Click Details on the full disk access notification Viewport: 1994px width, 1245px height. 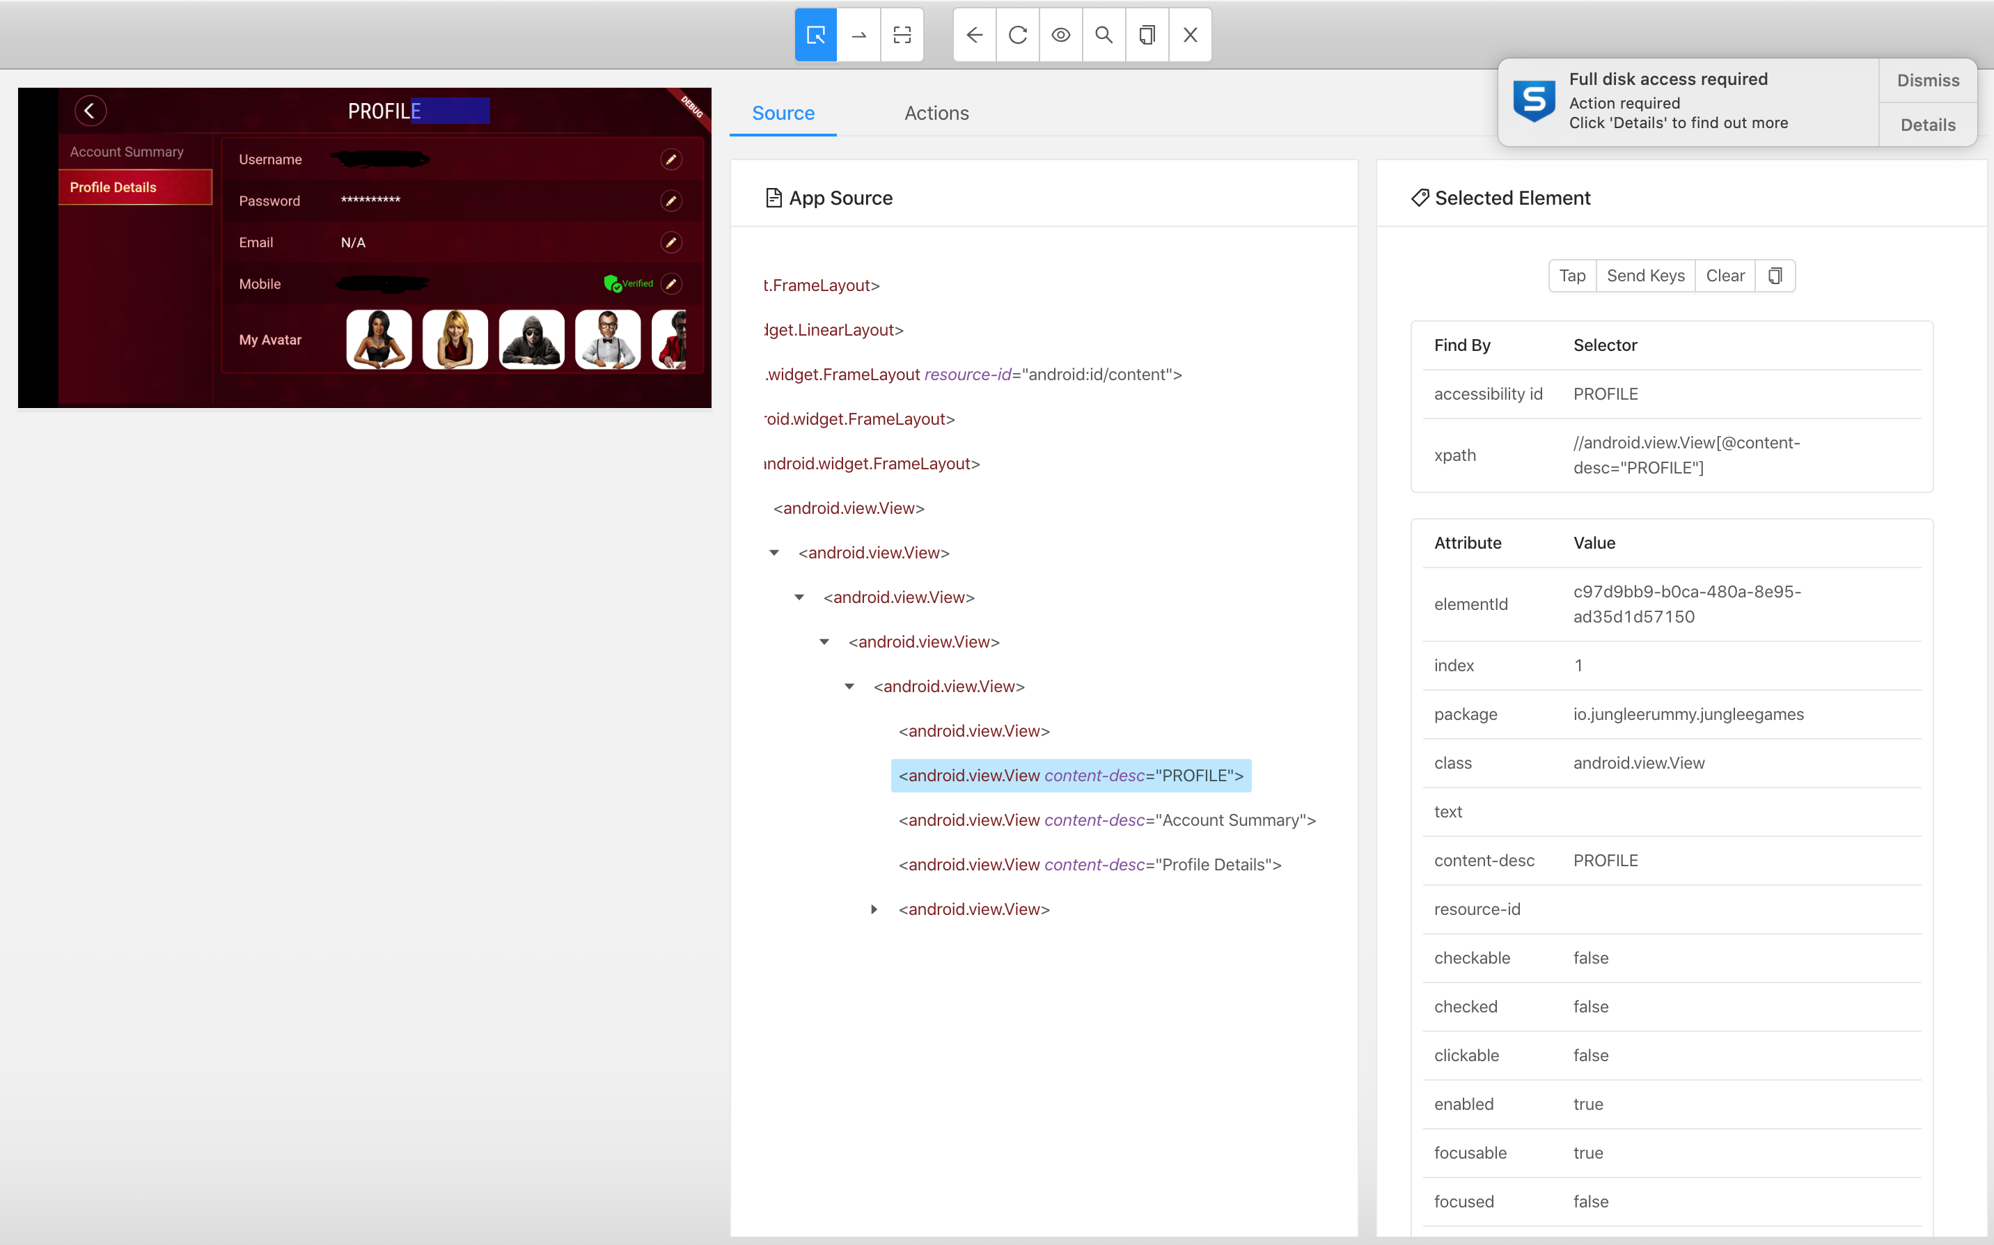[x=1927, y=125]
